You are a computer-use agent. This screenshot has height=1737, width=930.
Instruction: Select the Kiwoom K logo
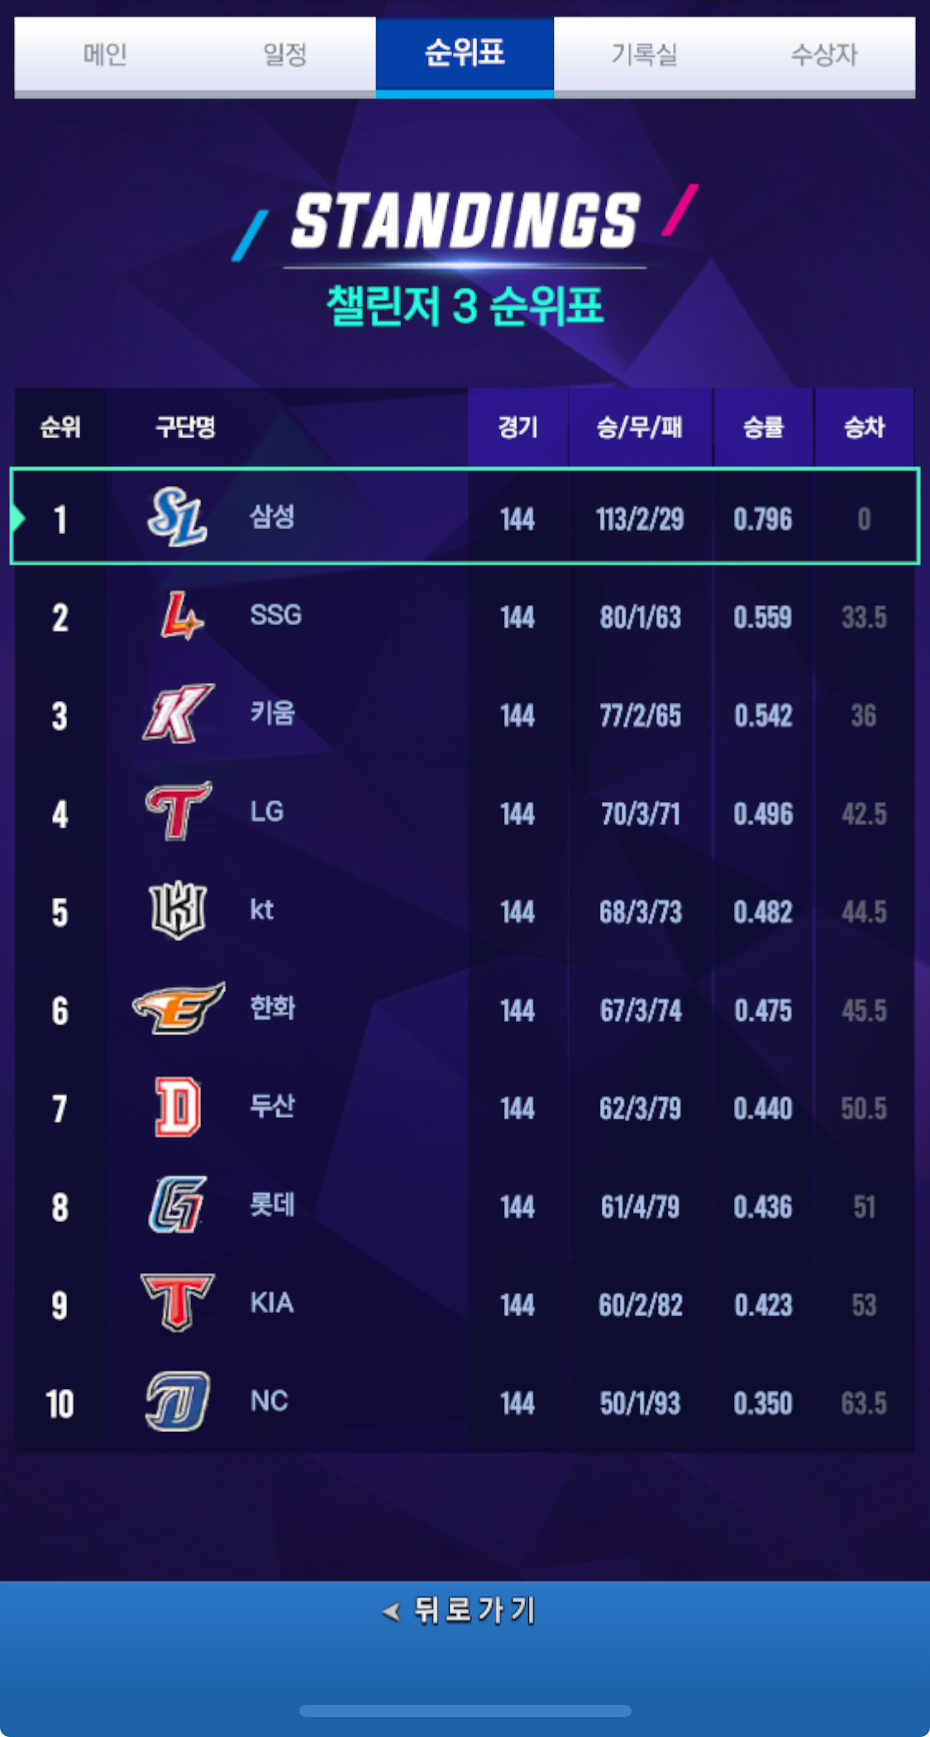179,713
